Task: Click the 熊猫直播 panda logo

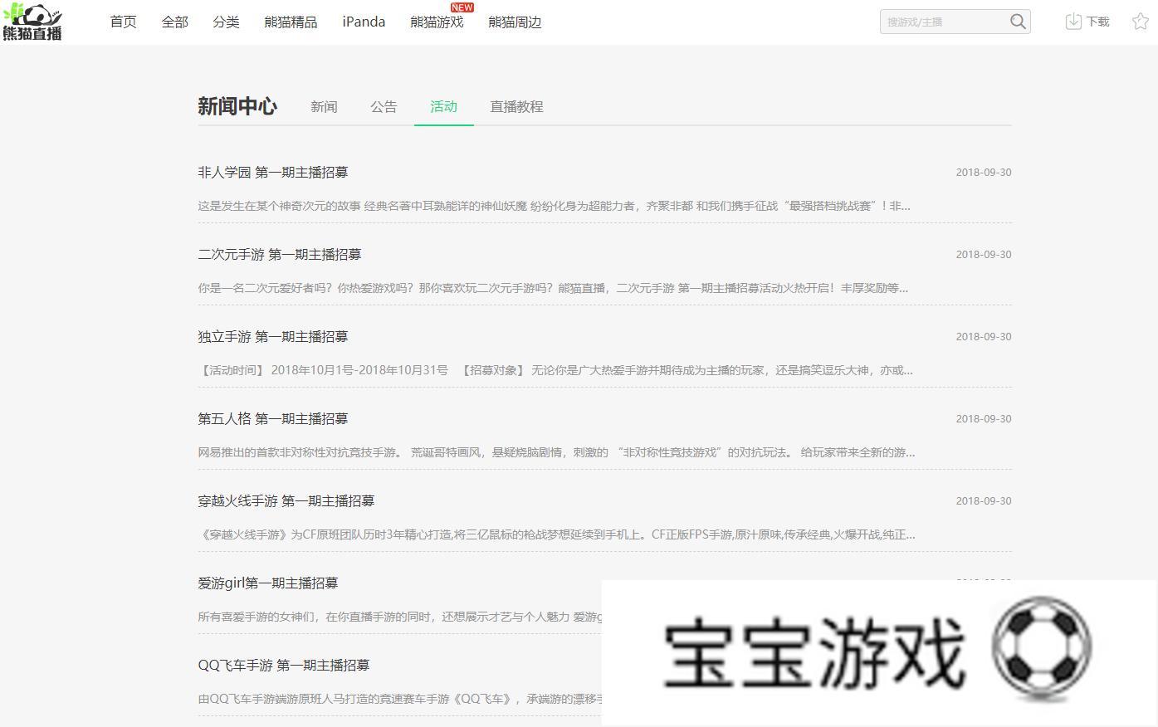Action: click(32, 22)
